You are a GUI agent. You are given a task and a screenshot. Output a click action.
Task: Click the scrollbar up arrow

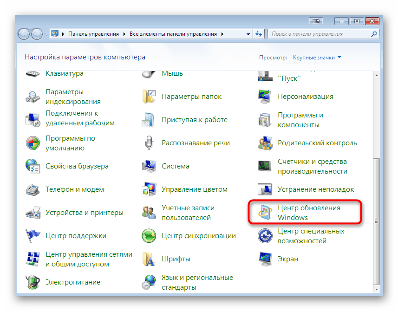point(377,75)
